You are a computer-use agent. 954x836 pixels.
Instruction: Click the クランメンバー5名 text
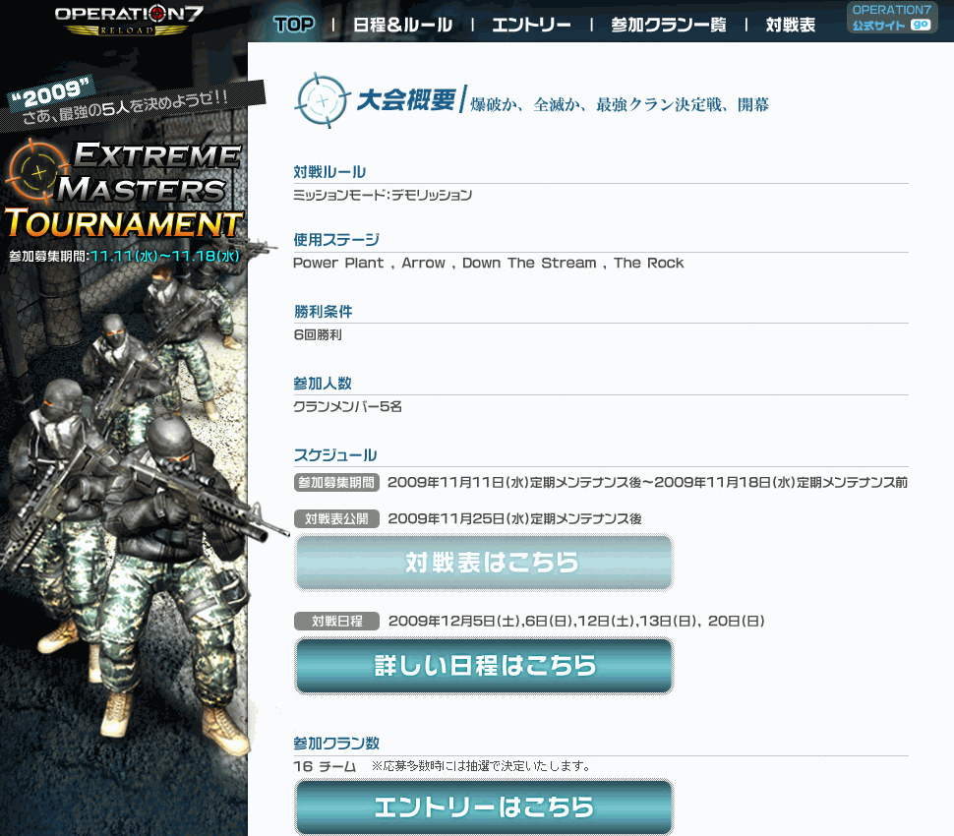[347, 406]
